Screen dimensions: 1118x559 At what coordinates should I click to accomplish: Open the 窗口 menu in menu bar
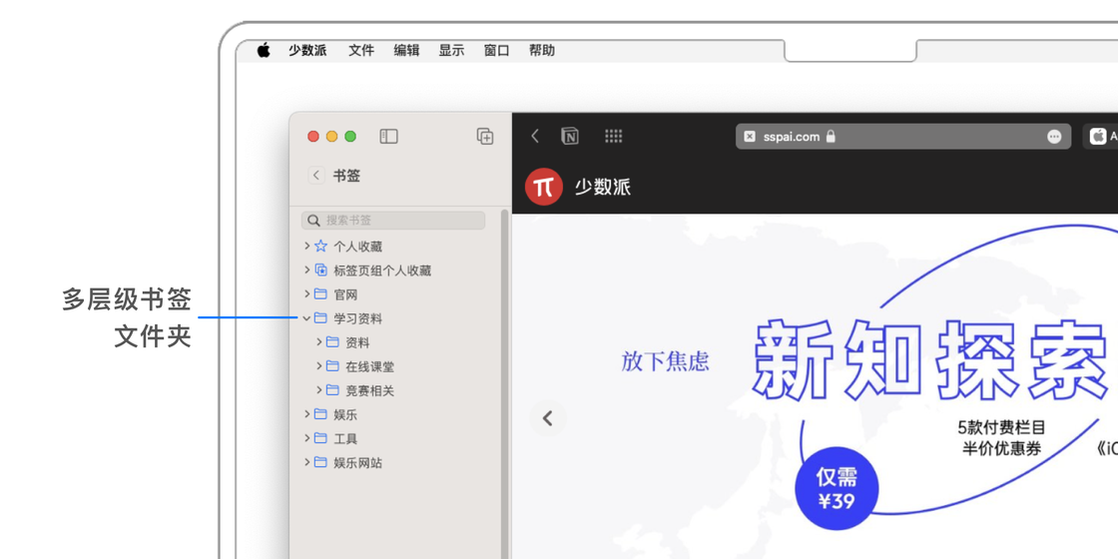(x=496, y=51)
